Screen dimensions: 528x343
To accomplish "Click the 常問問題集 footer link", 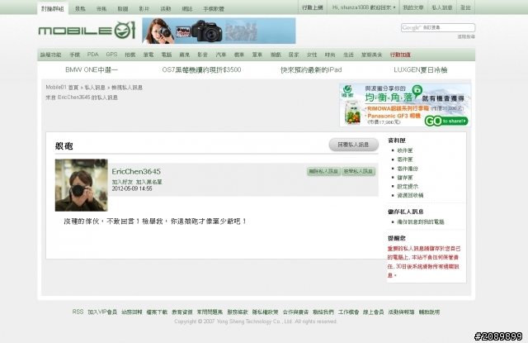I will coord(210,312).
